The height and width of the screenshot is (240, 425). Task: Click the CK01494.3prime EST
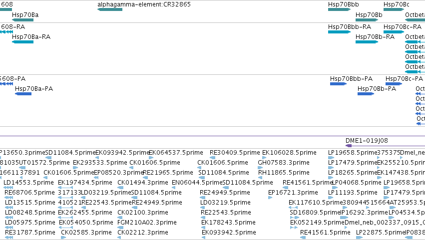120,188
